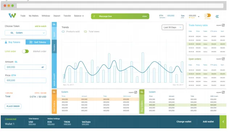Click the Connected Wallet 1 label
The height and width of the screenshot is (132, 229).
pyautogui.click(x=11, y=121)
